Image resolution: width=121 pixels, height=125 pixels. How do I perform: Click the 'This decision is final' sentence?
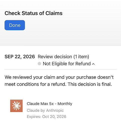(x=90, y=84)
